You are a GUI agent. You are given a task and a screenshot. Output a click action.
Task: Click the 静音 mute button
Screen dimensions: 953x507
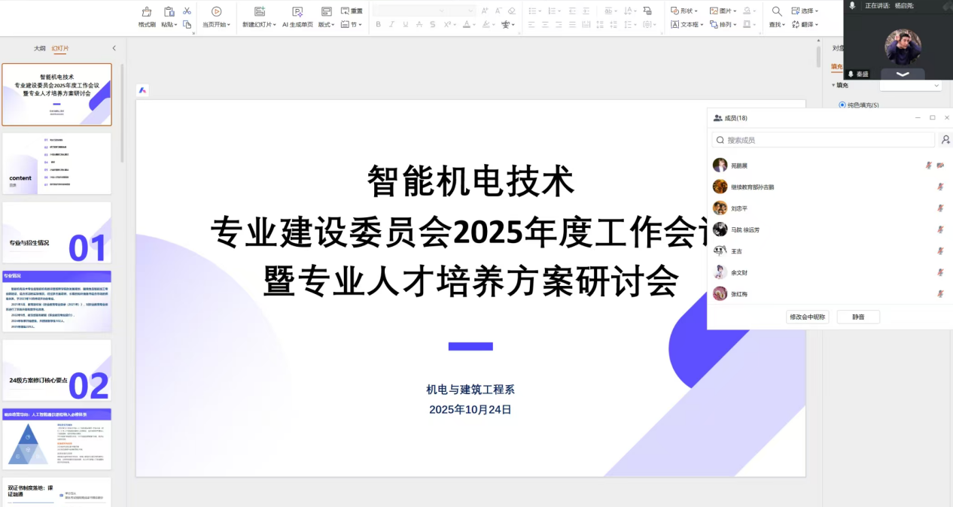(858, 317)
